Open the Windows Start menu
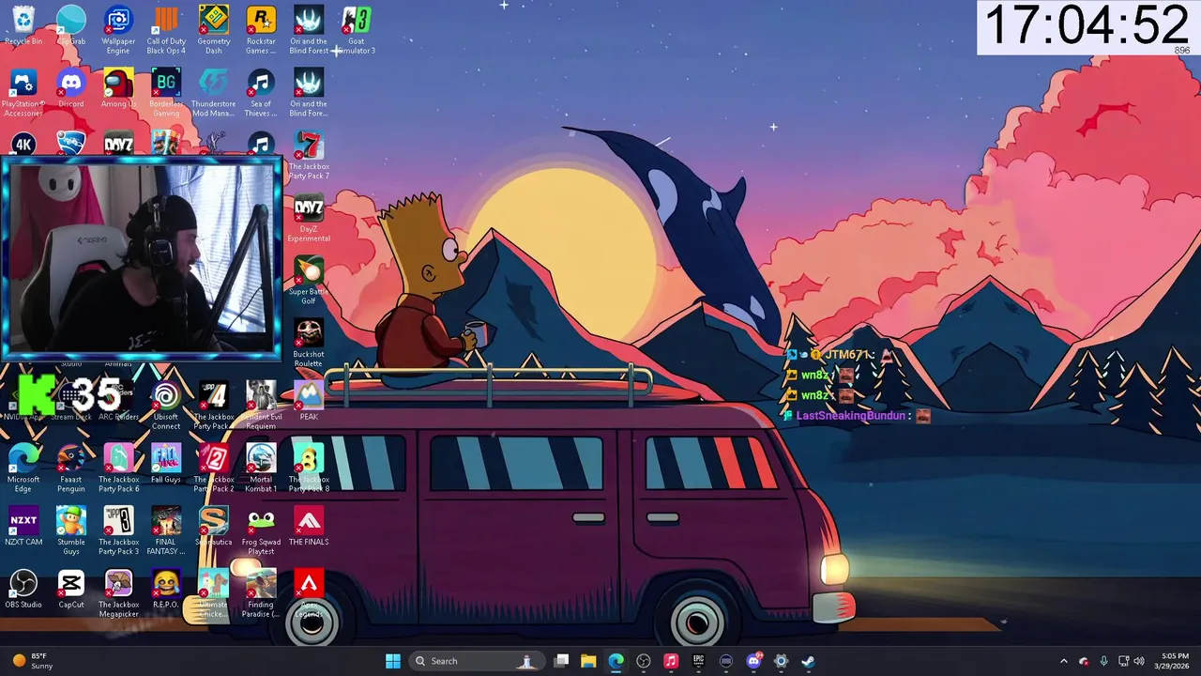The width and height of the screenshot is (1201, 676). pos(393,661)
